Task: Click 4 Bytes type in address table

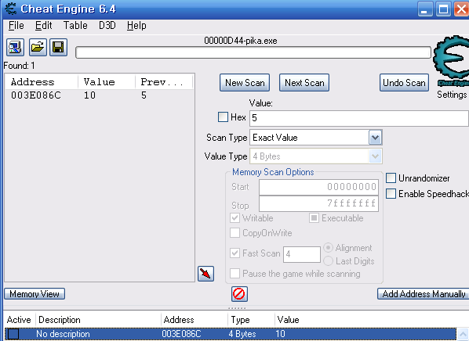Action: (242, 334)
